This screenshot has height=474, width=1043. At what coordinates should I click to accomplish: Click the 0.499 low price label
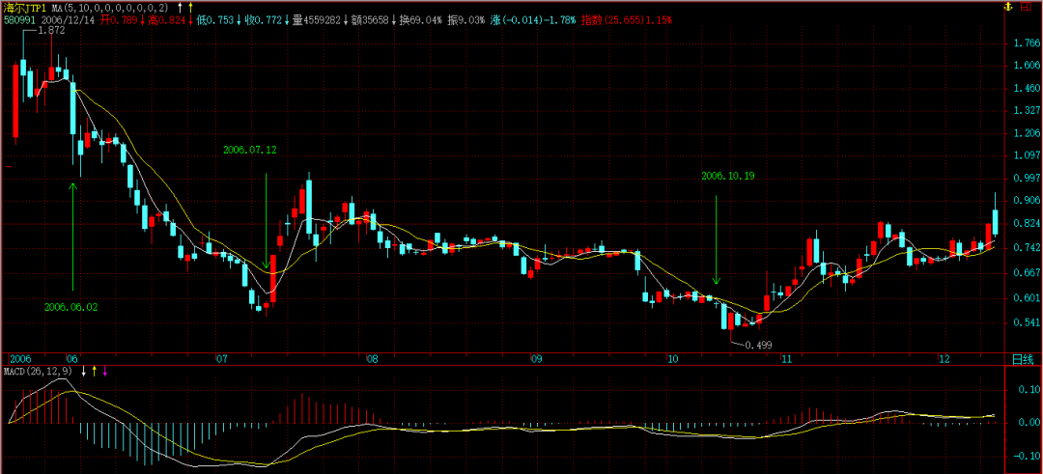pyautogui.click(x=758, y=345)
